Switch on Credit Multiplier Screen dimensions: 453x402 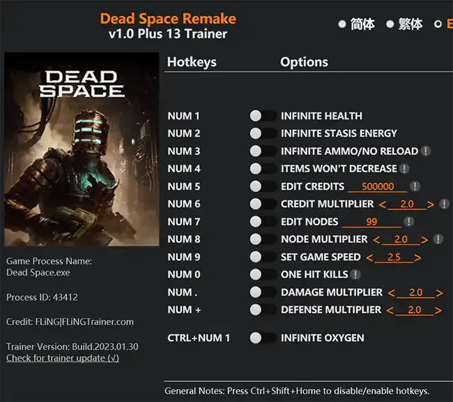pos(263,204)
